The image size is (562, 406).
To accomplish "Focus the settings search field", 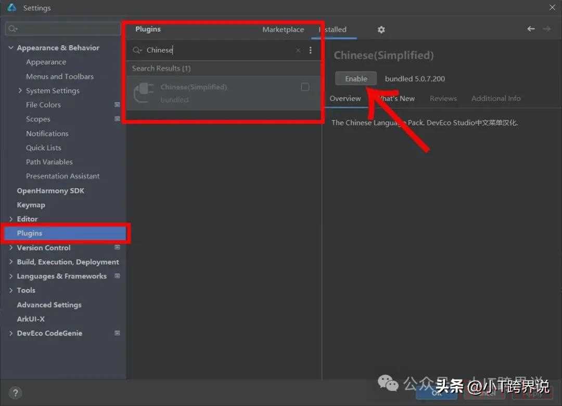I will pos(63,29).
